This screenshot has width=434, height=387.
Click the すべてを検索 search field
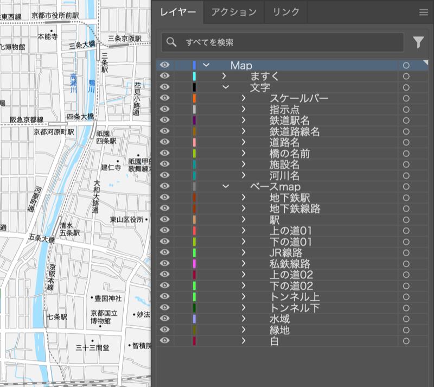tap(288, 42)
